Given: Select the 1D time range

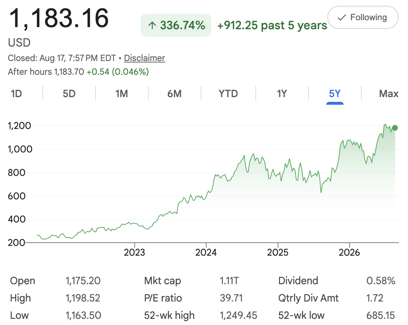Looking at the screenshot, I should 16,94.
